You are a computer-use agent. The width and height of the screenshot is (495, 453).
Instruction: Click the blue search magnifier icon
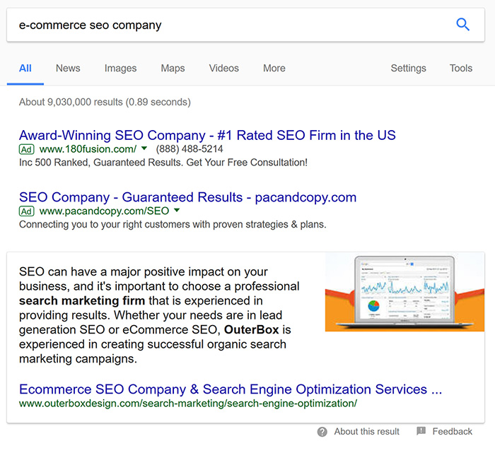click(x=462, y=25)
